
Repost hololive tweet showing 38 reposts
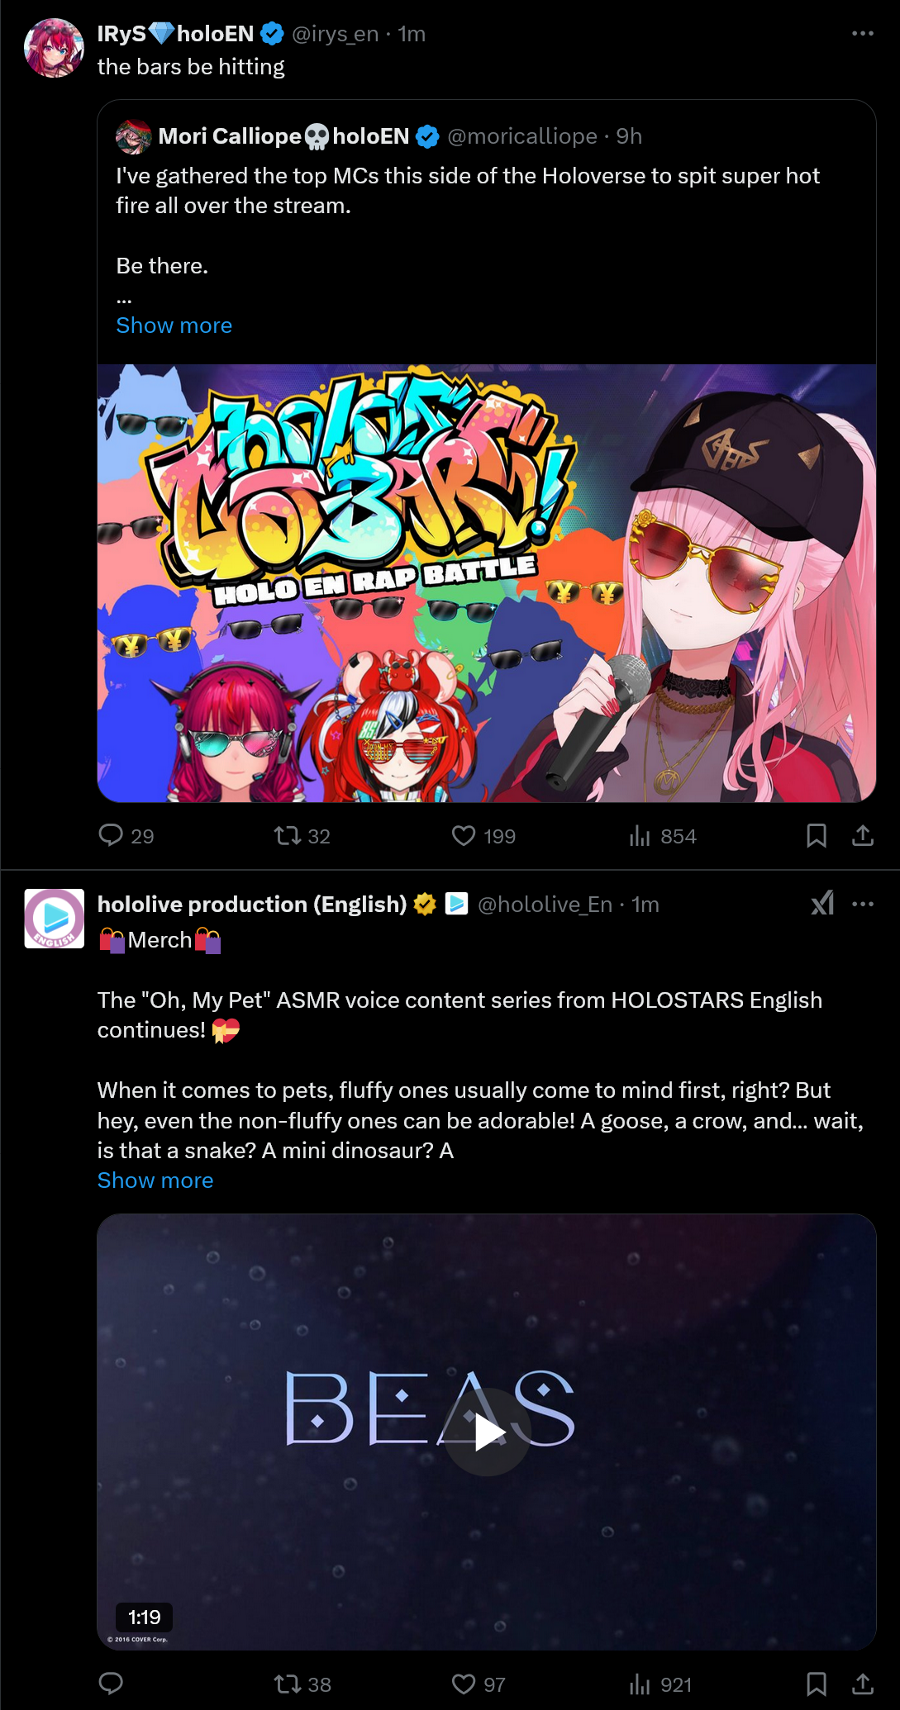302,1684
